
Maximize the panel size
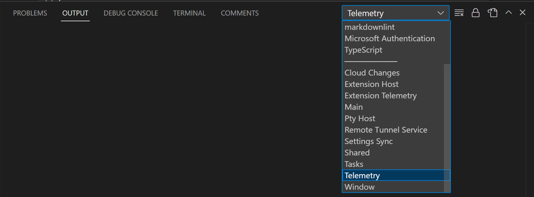point(508,13)
